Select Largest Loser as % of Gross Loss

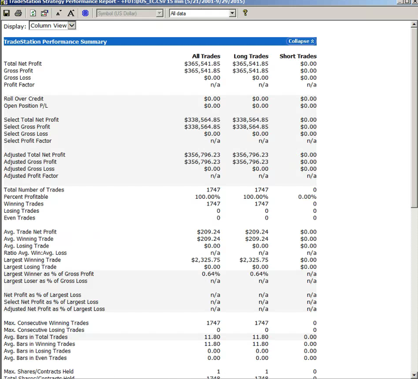click(46, 281)
